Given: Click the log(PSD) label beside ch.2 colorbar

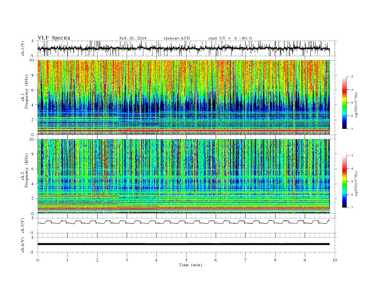Looking at the screenshot, I should 356,183.
